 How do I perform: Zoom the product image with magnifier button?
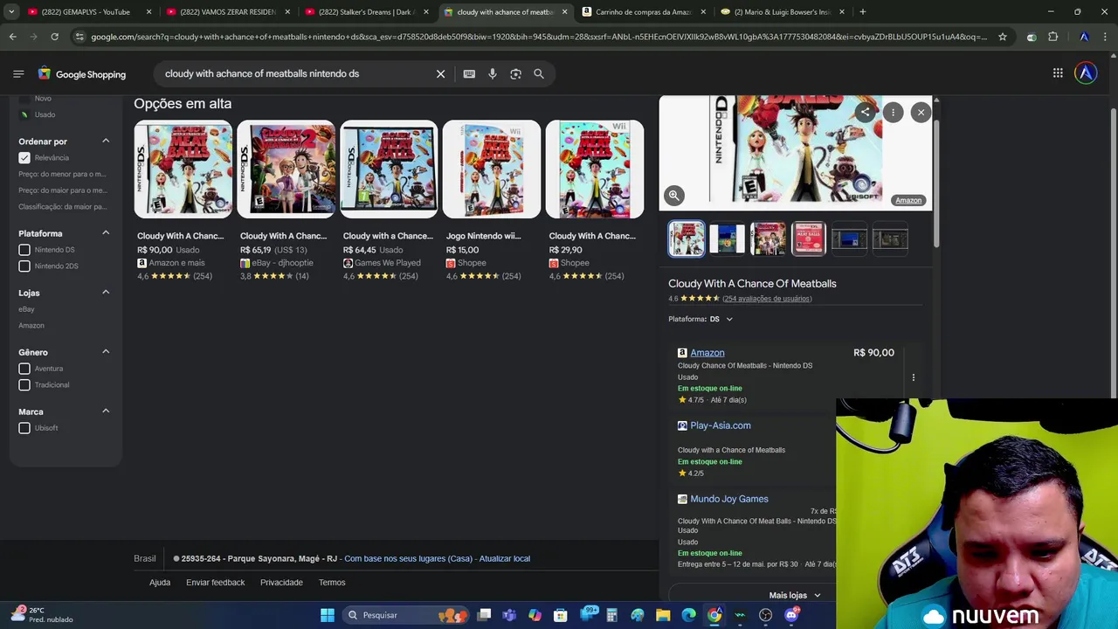tap(673, 196)
